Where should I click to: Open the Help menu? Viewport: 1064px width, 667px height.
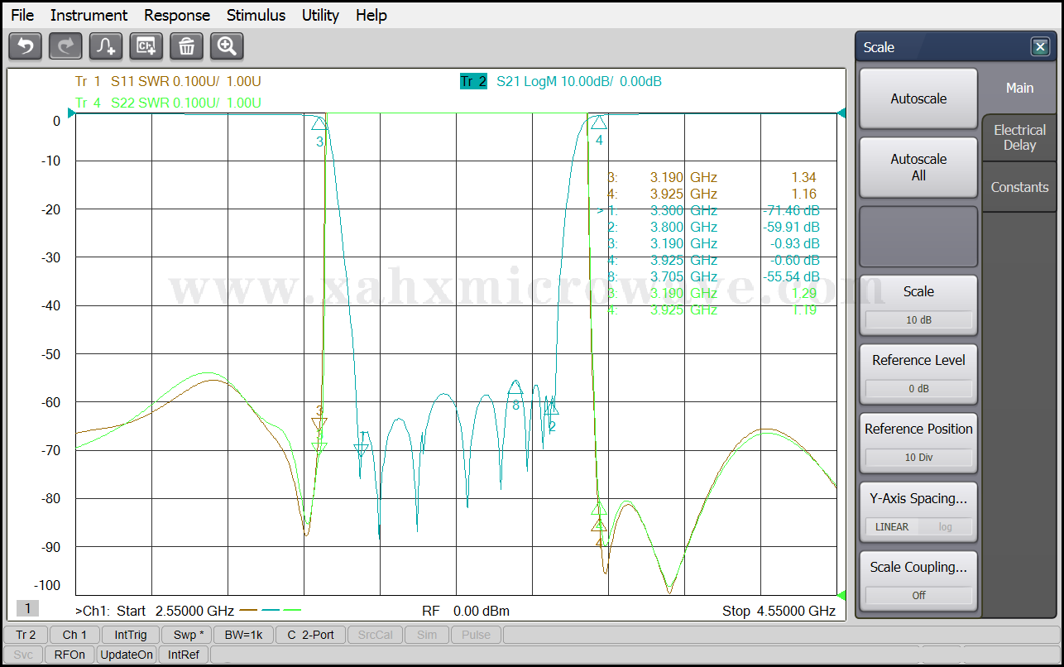coord(371,15)
